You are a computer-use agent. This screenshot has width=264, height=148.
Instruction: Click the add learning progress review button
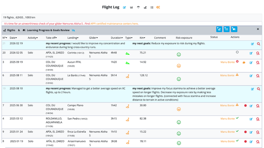pos(234,29)
